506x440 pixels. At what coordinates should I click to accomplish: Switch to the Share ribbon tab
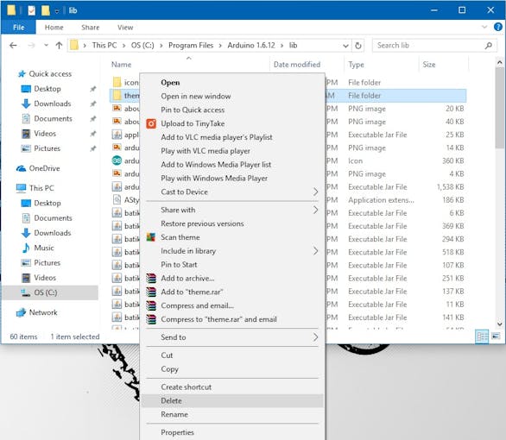pos(91,28)
